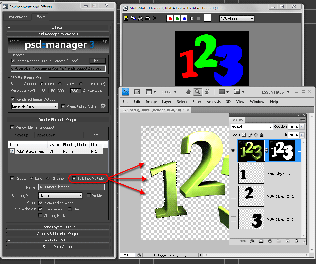The width and height of the screenshot is (316, 264).
Task: Select the Channel radio button
Action: click(x=48, y=178)
